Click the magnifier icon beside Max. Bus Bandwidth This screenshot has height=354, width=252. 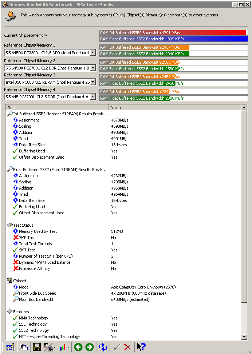tap(16, 299)
